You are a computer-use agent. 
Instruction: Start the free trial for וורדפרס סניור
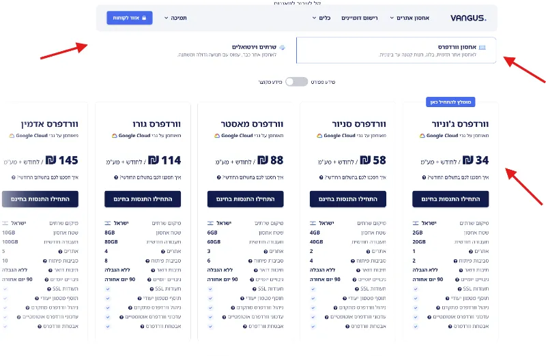pyautogui.click(x=348, y=199)
